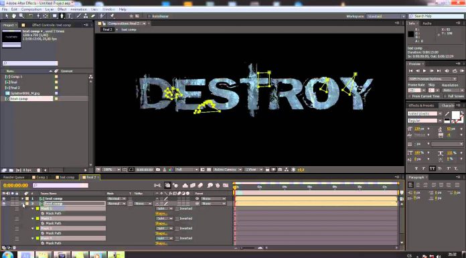The height and width of the screenshot is (258, 466).
Task: Enable Full Screen checkbox in Preview
Action: pyautogui.click(x=445, y=96)
